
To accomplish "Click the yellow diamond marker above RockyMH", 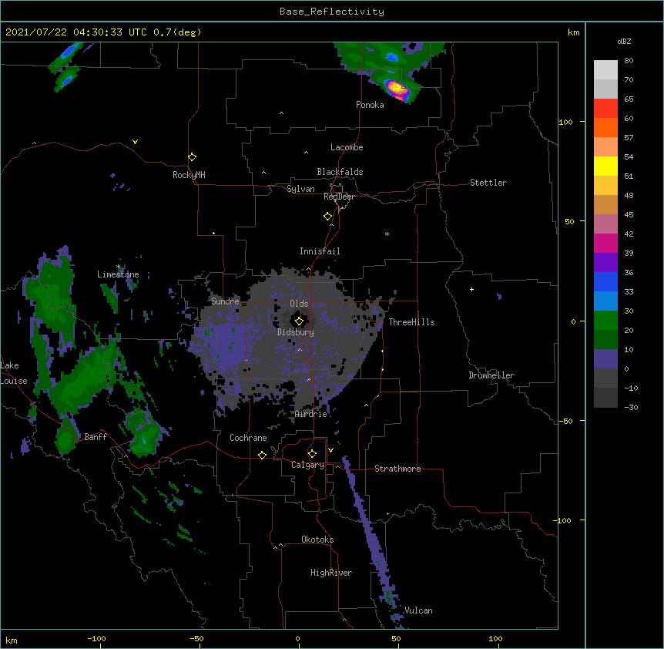I will coord(192,157).
